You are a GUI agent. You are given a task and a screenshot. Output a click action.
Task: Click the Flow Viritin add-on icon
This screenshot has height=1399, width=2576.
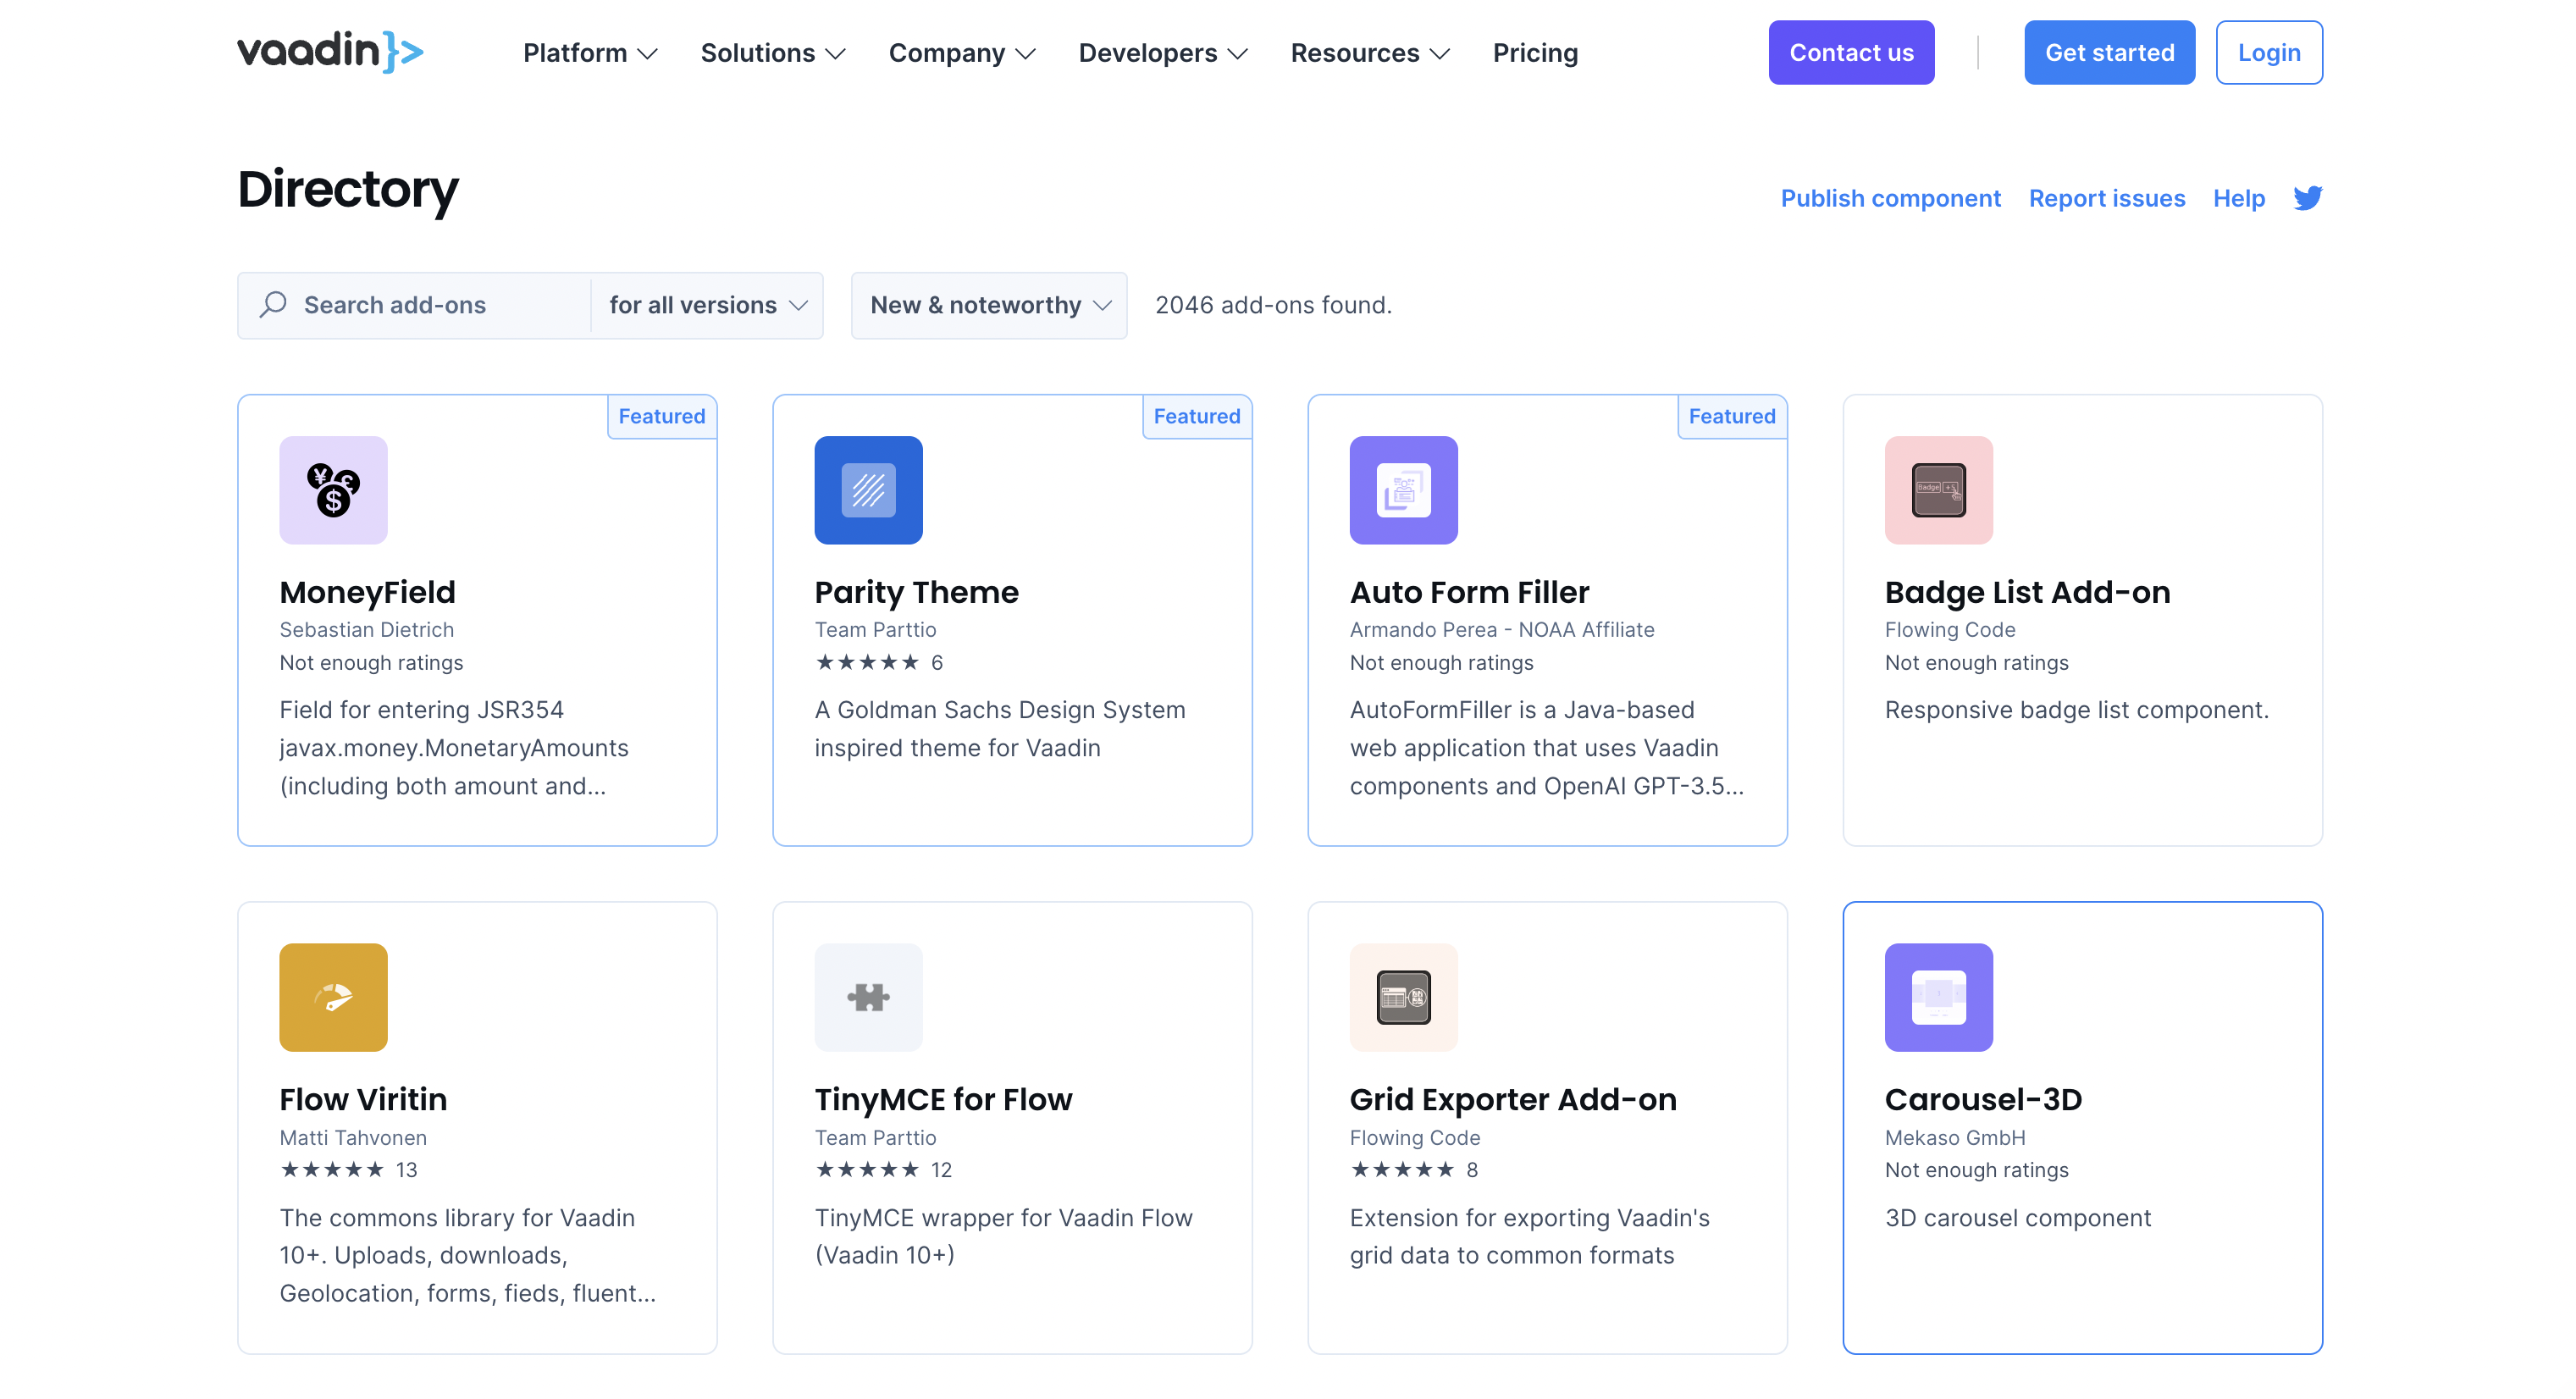click(332, 996)
